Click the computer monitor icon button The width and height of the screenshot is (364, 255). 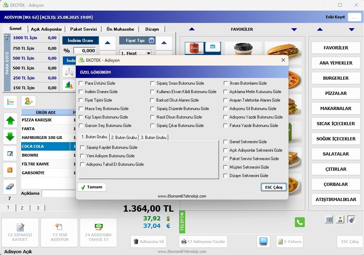[263, 242]
